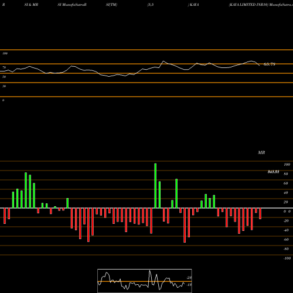This screenshot has width=293, height=293.
Task: Click MR axis label -100
Action: pos(287,258)
